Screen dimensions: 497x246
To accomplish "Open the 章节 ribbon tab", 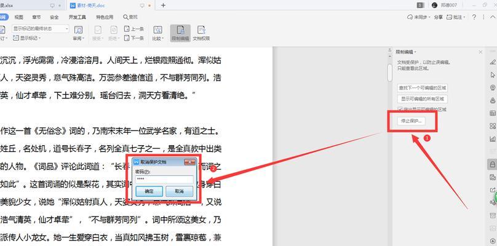I will tap(36, 17).
